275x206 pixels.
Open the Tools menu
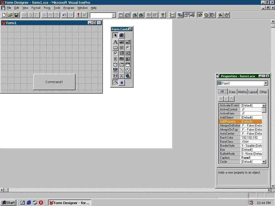pyautogui.click(x=57, y=8)
